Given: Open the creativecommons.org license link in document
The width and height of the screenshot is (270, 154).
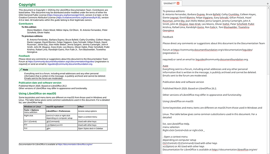Looking at the screenshot, I should [78, 18].
